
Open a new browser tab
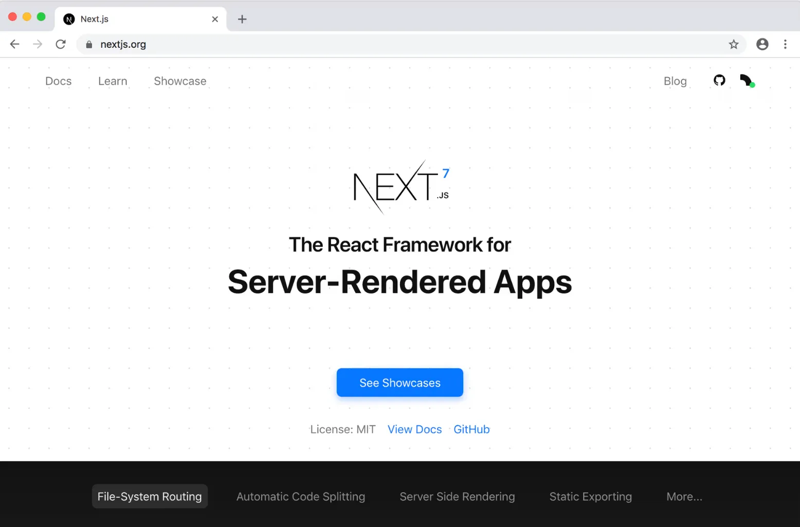[x=242, y=20]
